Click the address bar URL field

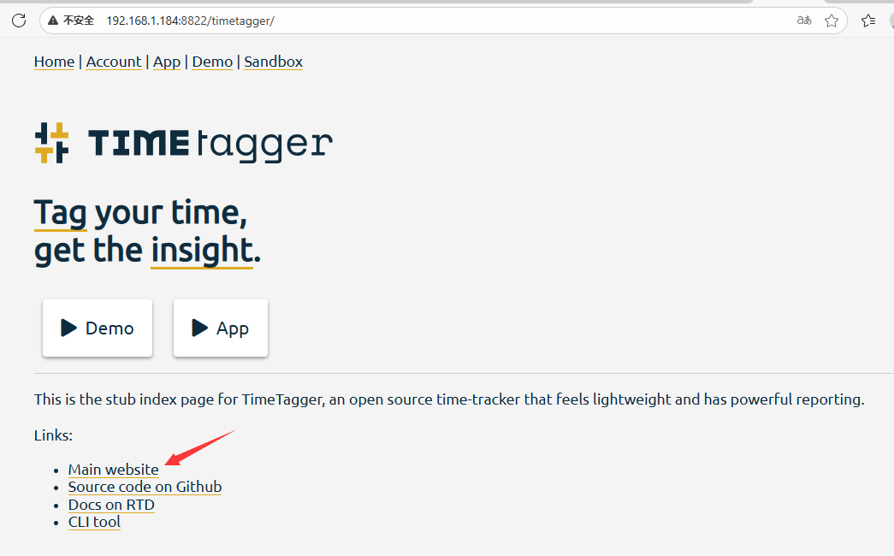(442, 21)
